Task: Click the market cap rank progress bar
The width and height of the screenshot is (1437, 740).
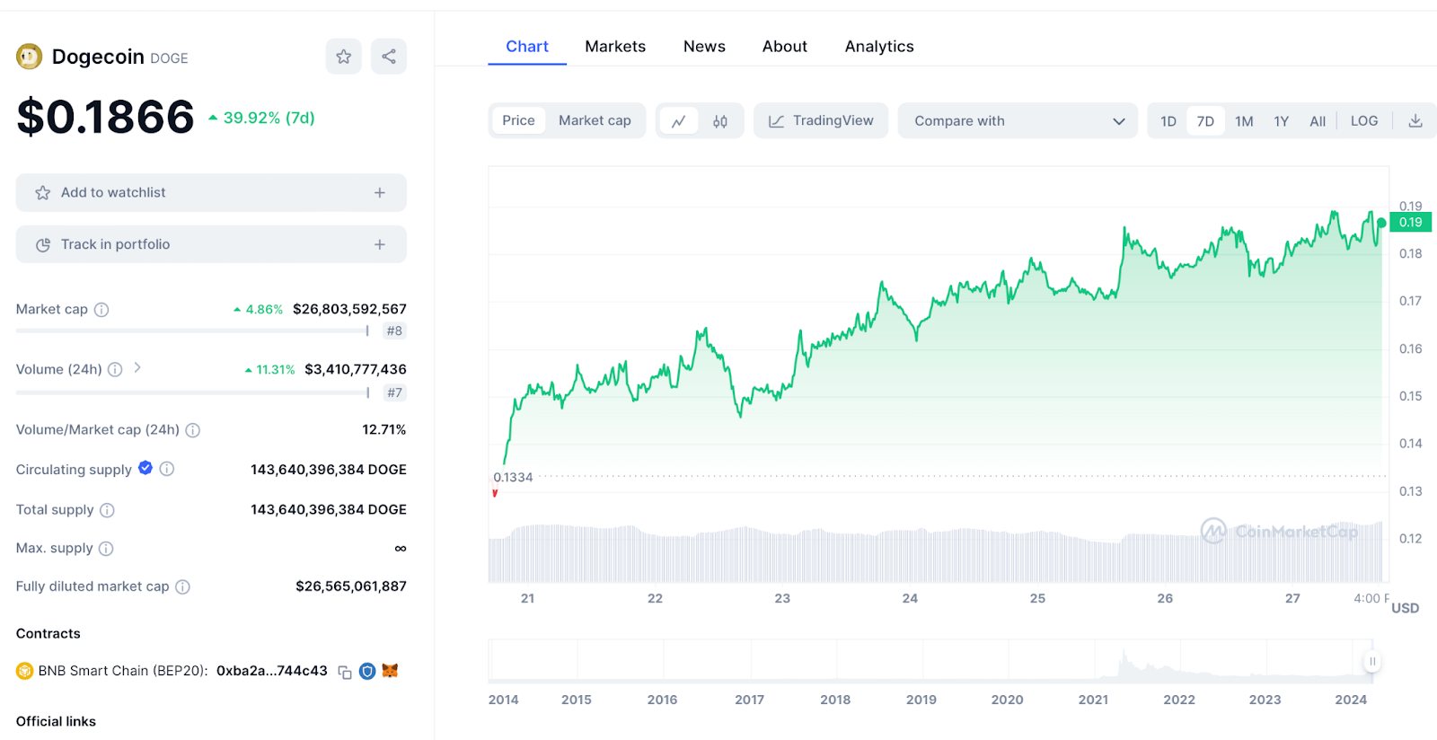Action: pos(193,331)
